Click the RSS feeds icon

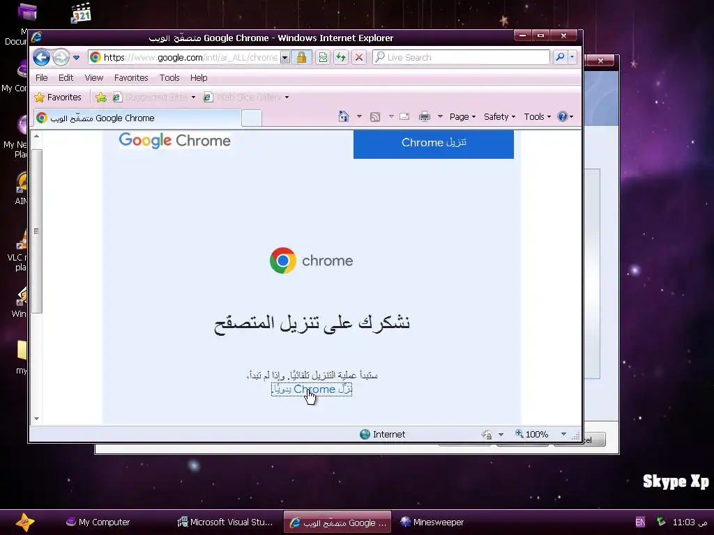click(375, 117)
